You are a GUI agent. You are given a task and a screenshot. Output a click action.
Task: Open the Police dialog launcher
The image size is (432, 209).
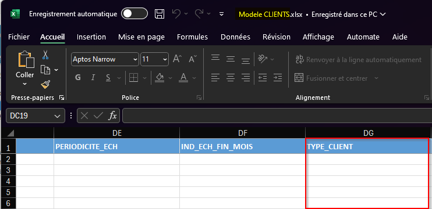point(199,98)
